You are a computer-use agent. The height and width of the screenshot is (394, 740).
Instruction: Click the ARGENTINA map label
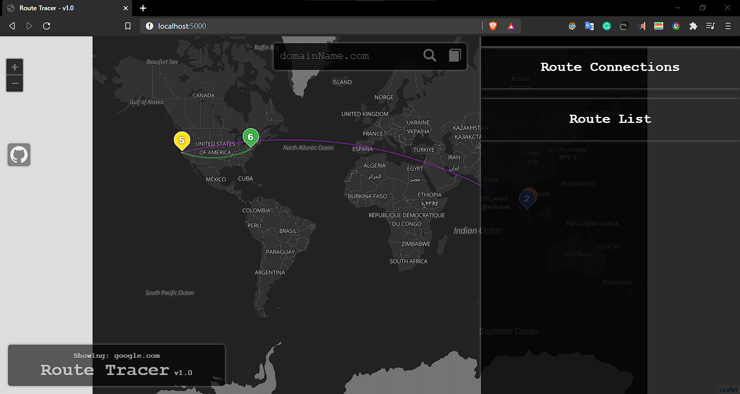tap(270, 273)
